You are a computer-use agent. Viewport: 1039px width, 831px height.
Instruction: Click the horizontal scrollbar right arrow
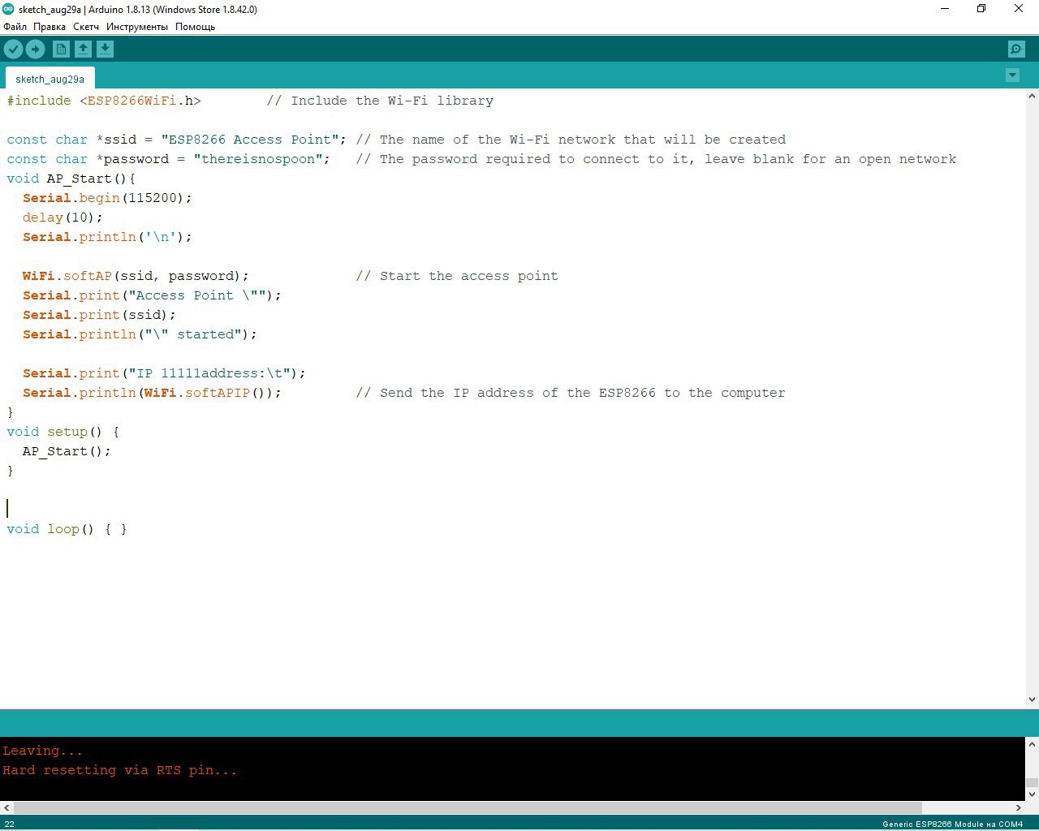tap(1019, 807)
